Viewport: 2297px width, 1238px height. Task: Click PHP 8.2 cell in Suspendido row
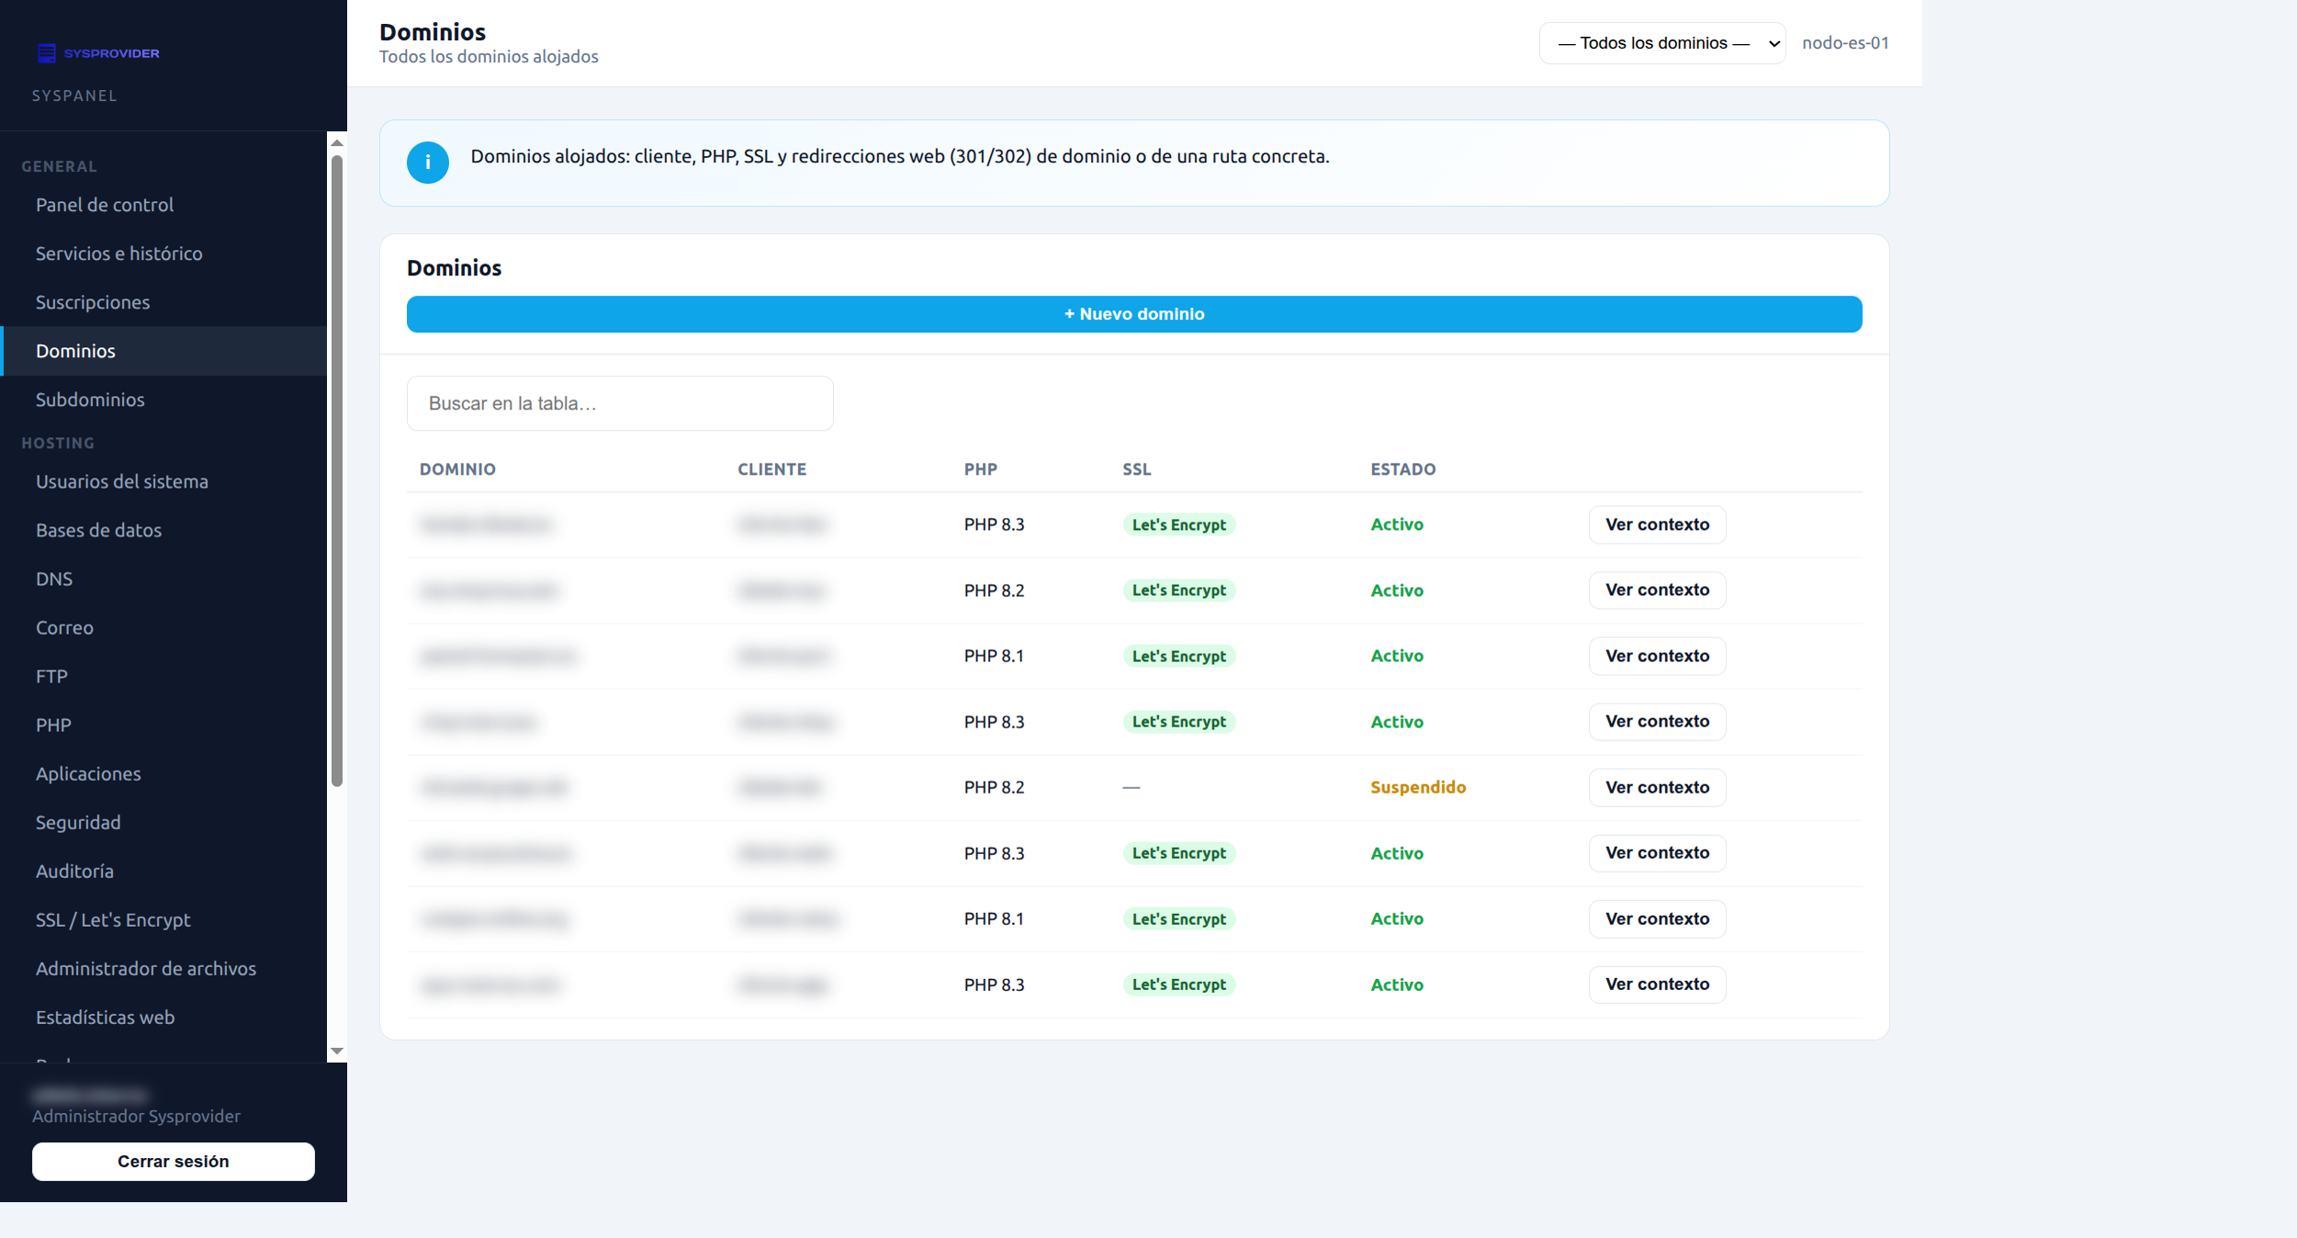[994, 787]
